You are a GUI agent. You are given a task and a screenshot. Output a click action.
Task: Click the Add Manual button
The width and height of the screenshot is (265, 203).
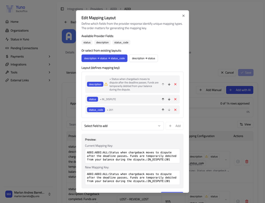[210, 90]
